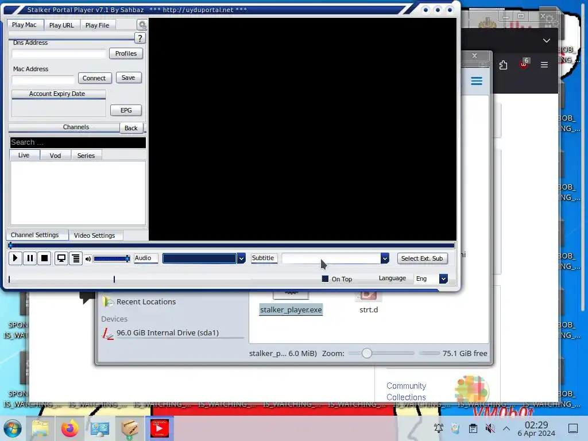
Task: Click the Dns Address input field
Action: click(x=59, y=54)
